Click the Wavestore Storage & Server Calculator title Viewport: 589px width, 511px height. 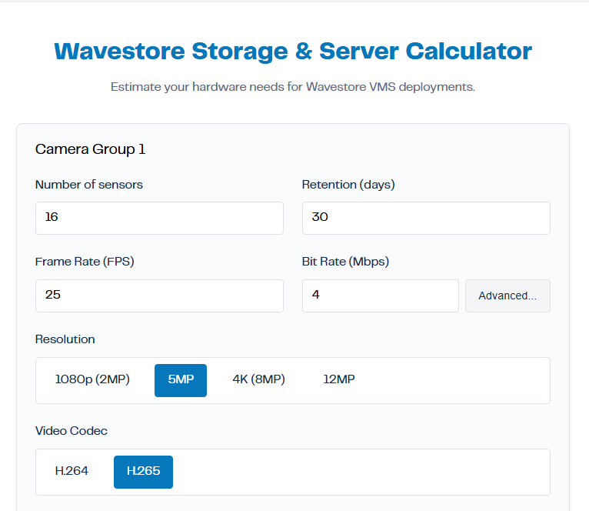click(293, 51)
